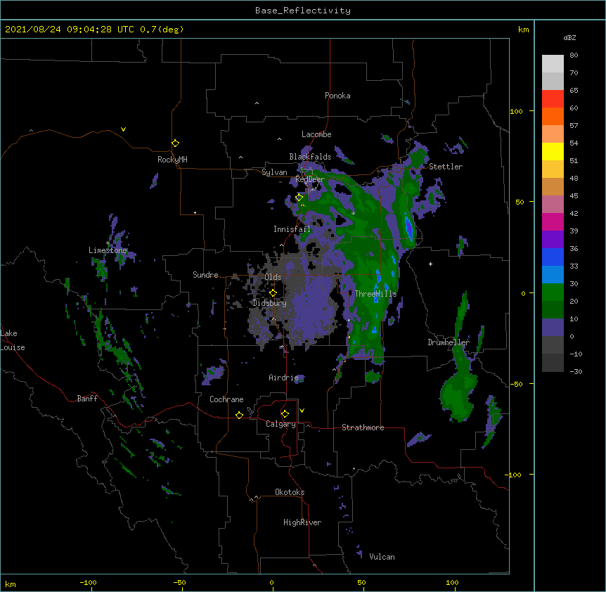This screenshot has width=606, height=592.
Task: Click the Sylvan label on map
Action: pos(274,172)
